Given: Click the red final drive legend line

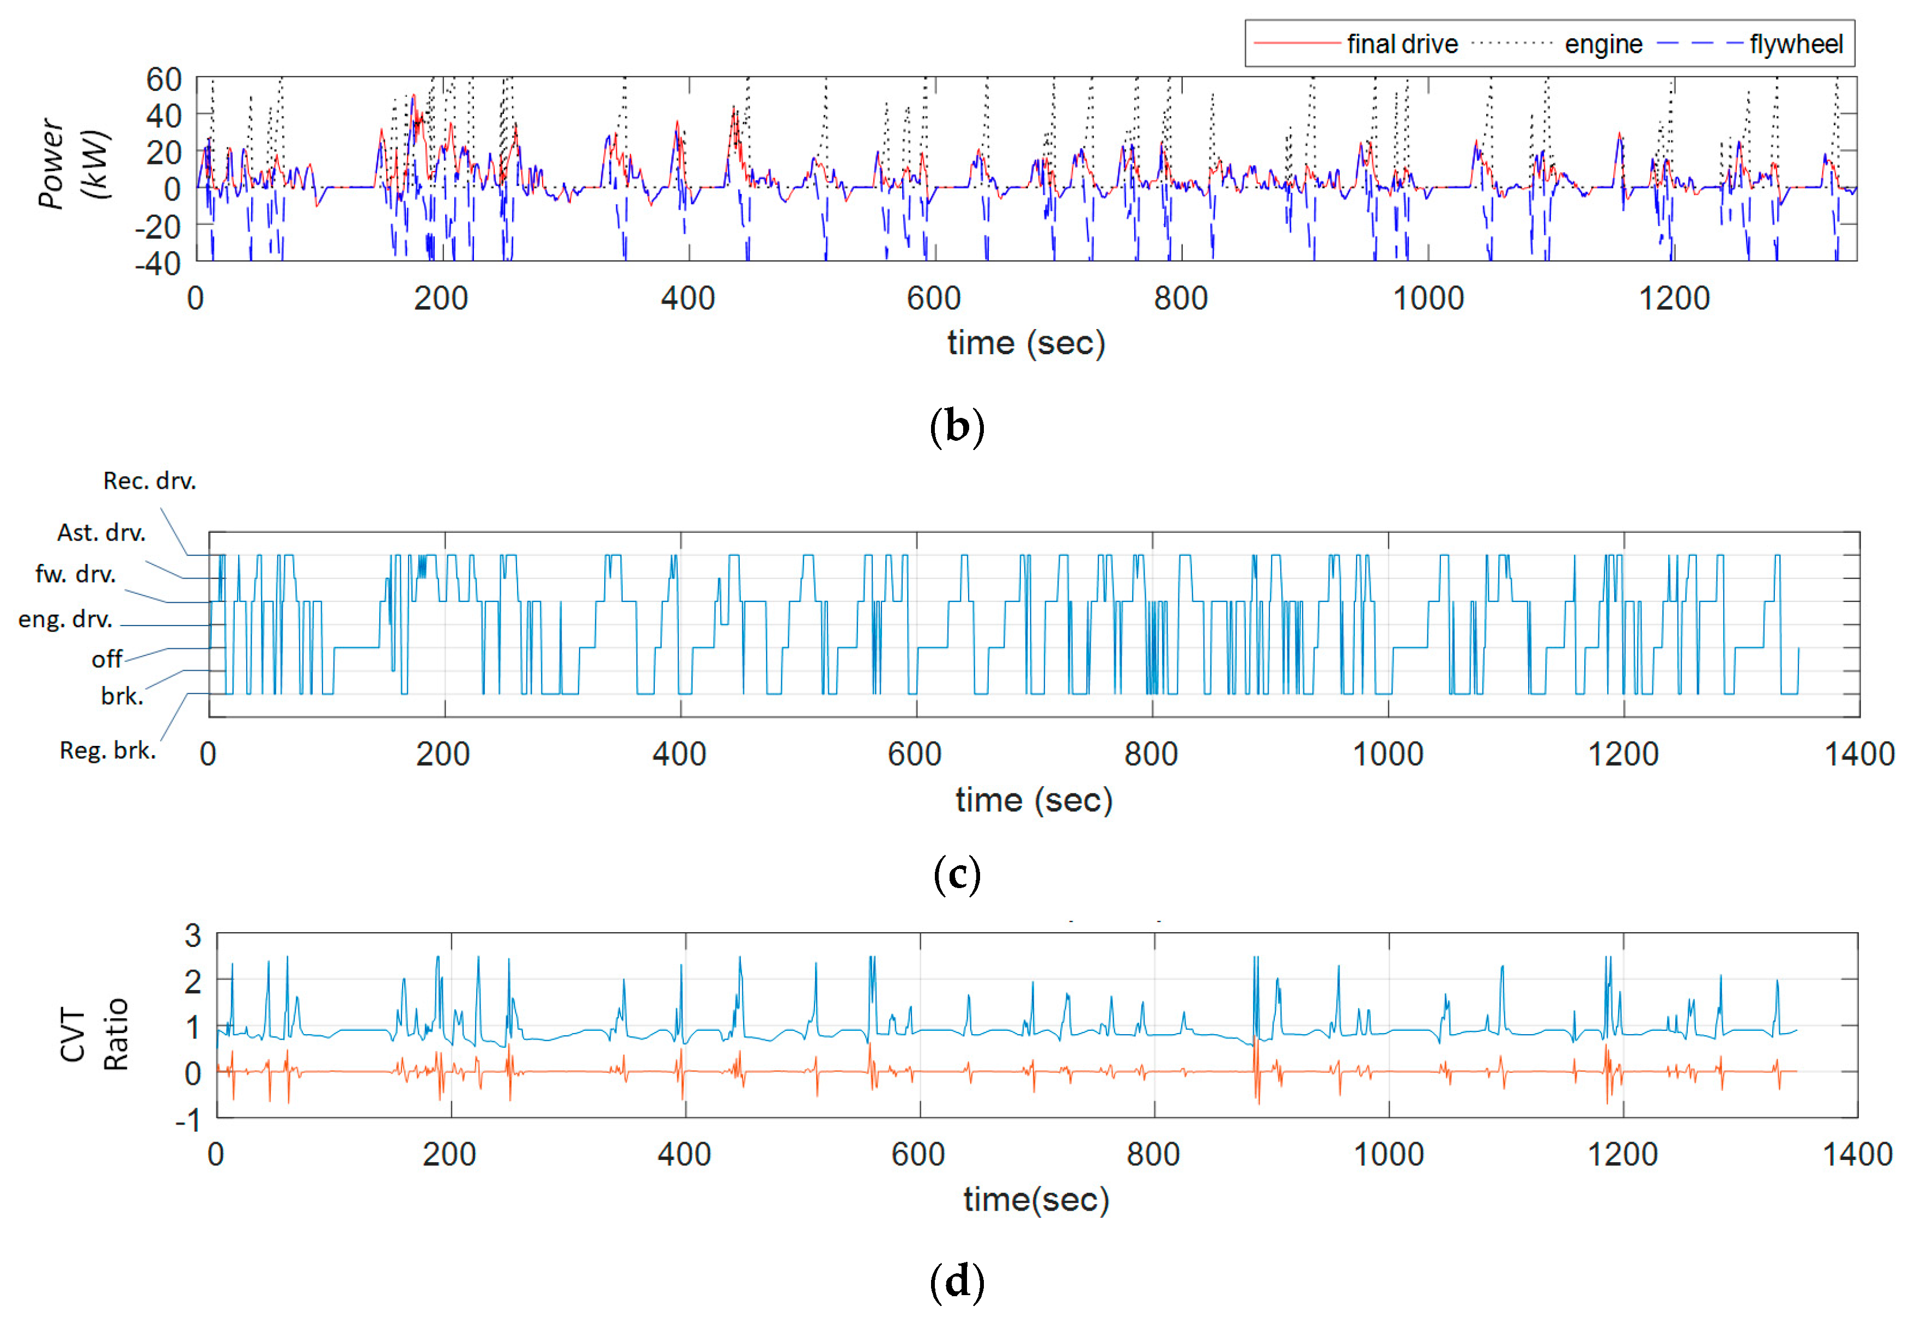Looking at the screenshot, I should click(x=1297, y=42).
